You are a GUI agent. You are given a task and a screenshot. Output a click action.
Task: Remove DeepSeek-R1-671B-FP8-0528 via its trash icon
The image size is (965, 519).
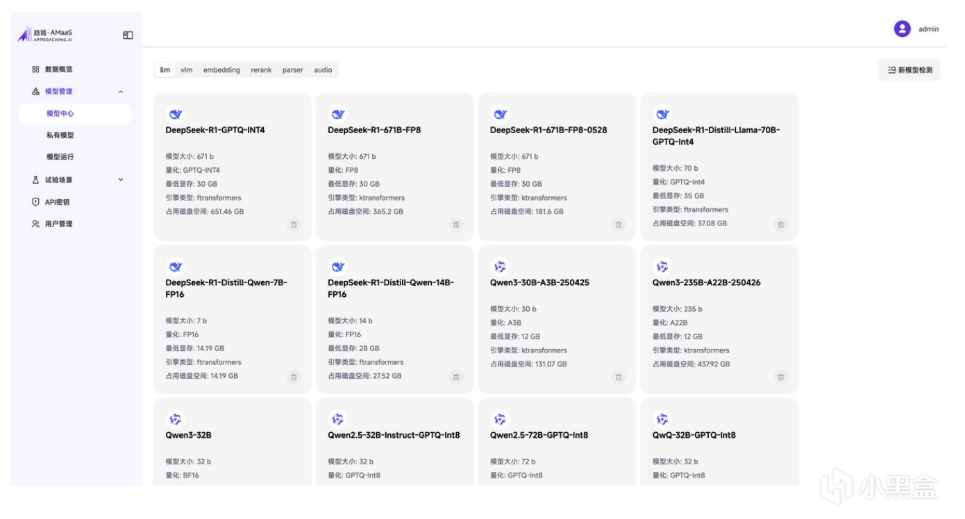[619, 225]
